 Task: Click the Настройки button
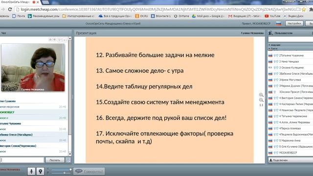click(x=294, y=23)
